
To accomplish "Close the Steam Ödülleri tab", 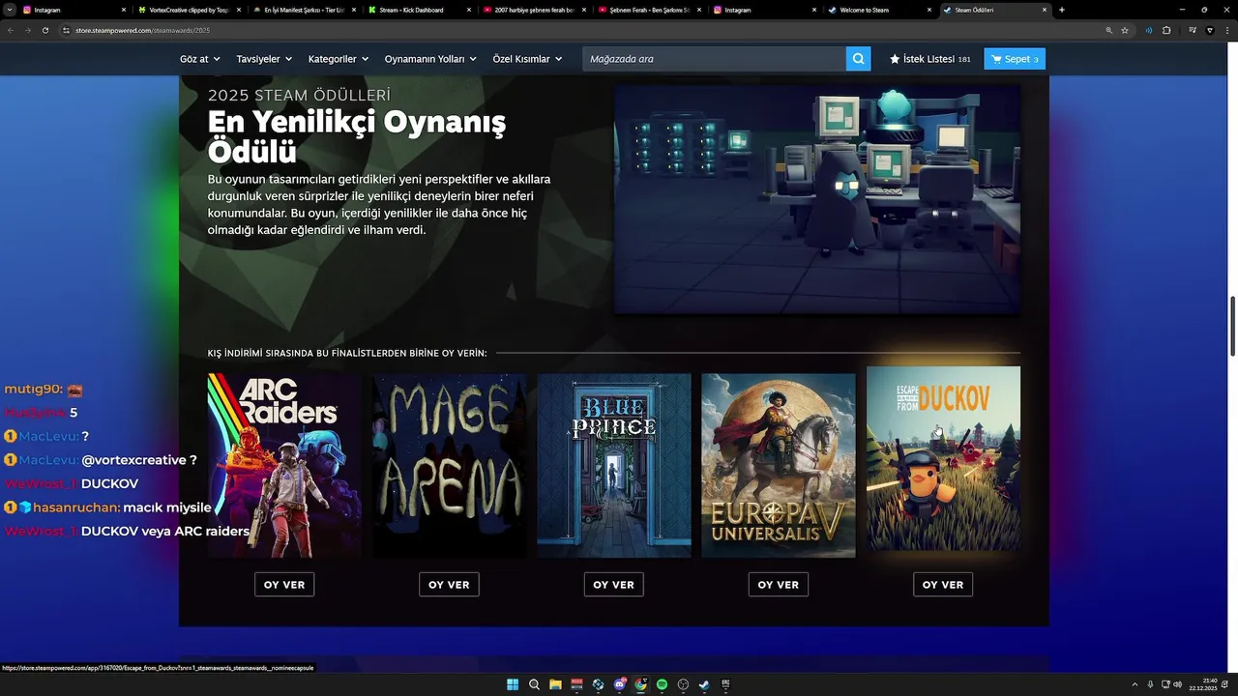I will (1045, 10).
